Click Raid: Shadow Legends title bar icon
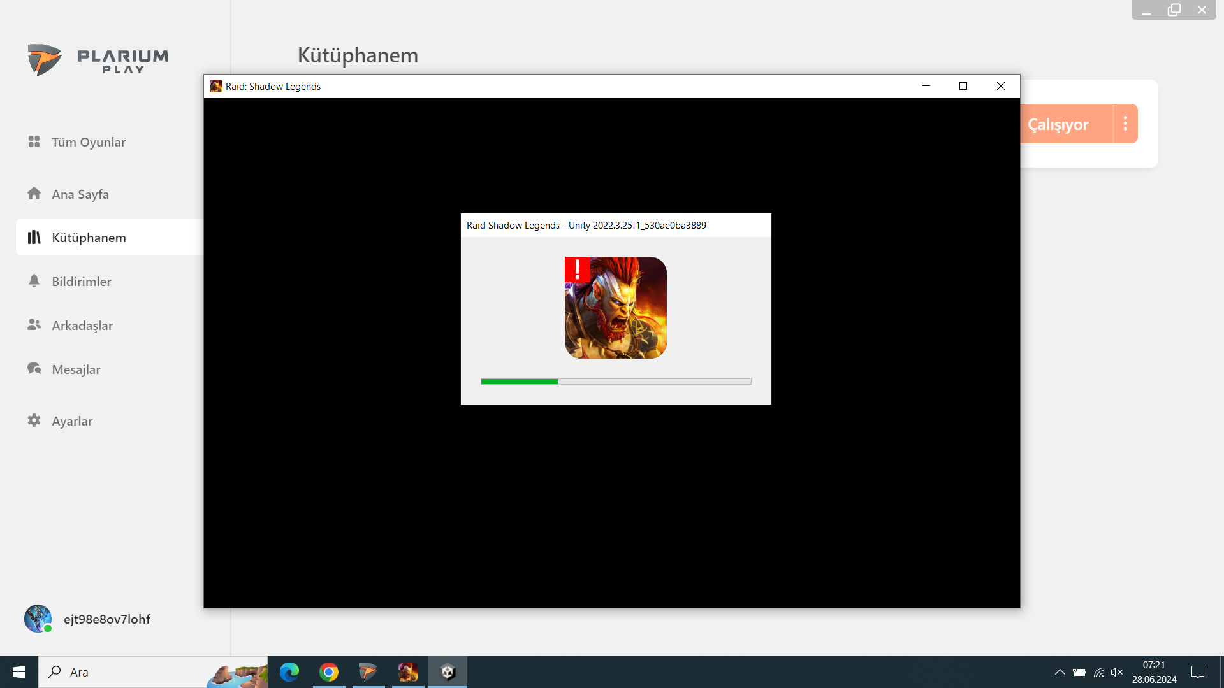This screenshot has width=1224, height=688. click(x=216, y=86)
